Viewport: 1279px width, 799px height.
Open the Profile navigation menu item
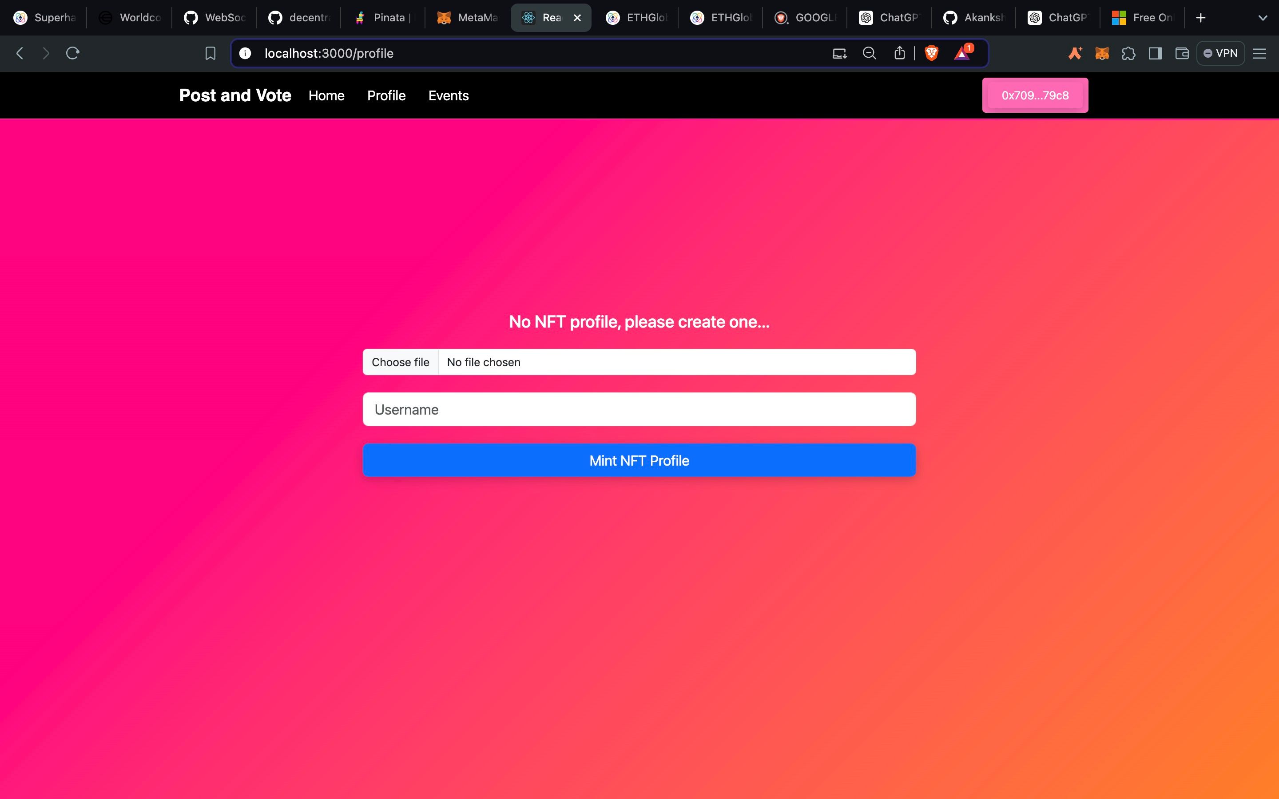[x=387, y=96]
